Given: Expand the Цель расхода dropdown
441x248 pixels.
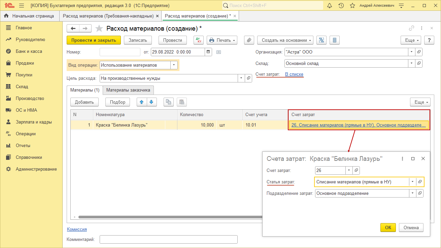Looking at the screenshot, I should point(241,78).
